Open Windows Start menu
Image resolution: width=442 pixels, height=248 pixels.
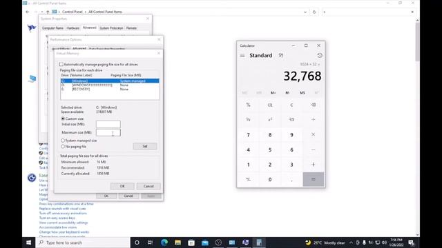pos(29,242)
